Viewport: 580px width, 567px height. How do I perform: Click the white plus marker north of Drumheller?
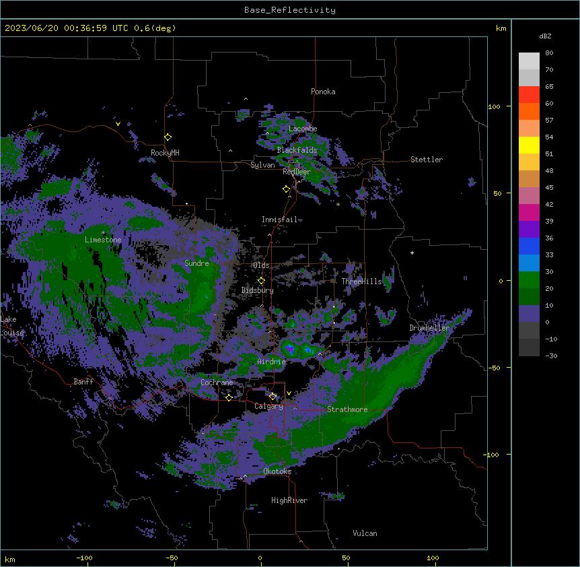pyautogui.click(x=412, y=253)
